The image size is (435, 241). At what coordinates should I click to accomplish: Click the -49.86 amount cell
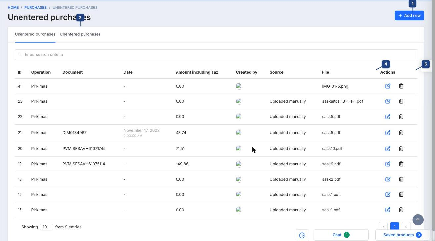[x=182, y=164]
